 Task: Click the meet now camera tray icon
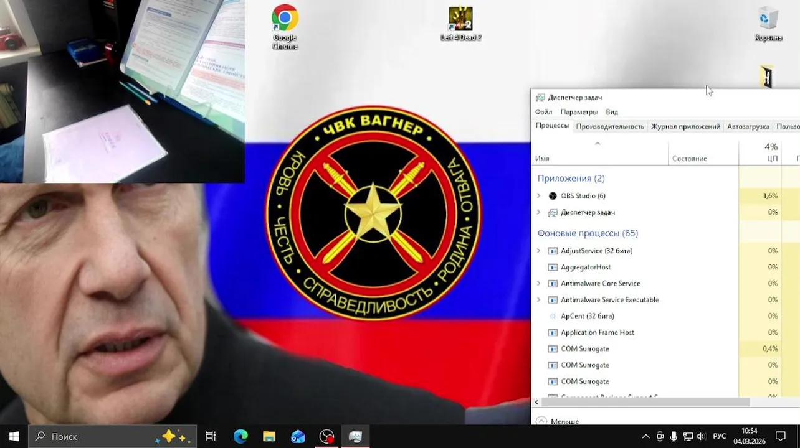click(x=660, y=436)
